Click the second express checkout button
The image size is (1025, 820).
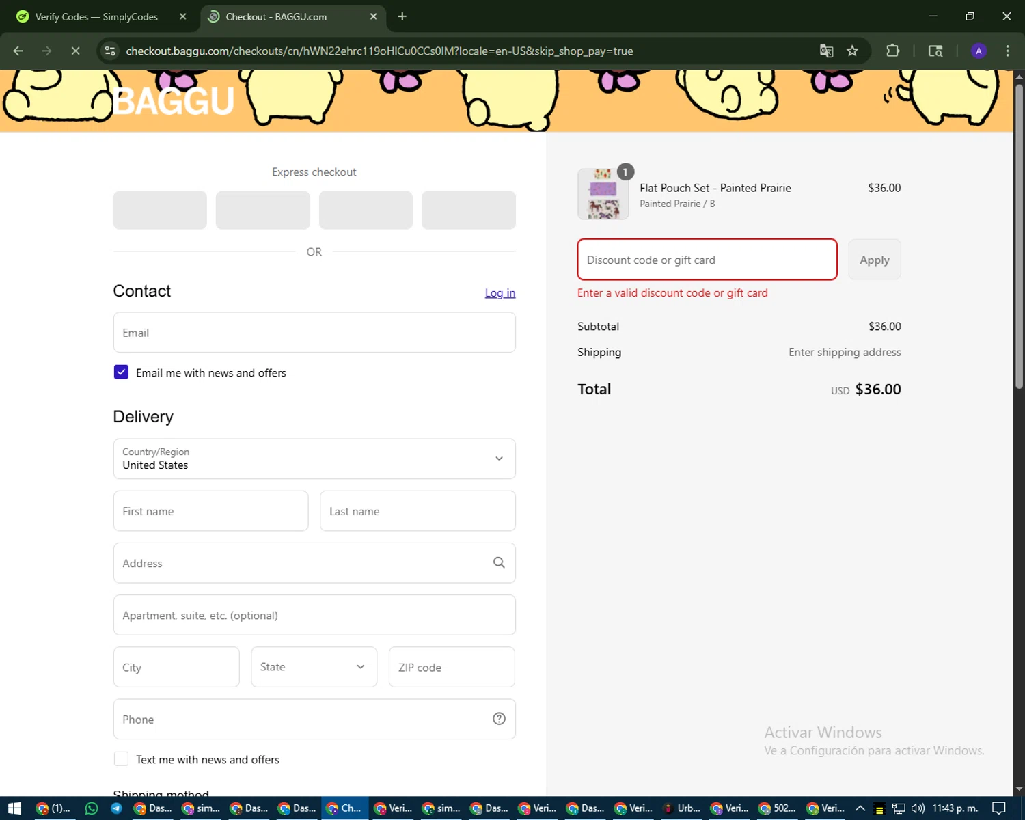(x=262, y=210)
